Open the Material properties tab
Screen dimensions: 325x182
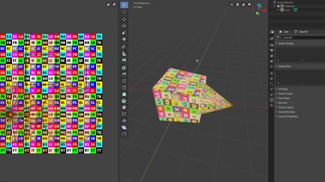(x=272, y=105)
